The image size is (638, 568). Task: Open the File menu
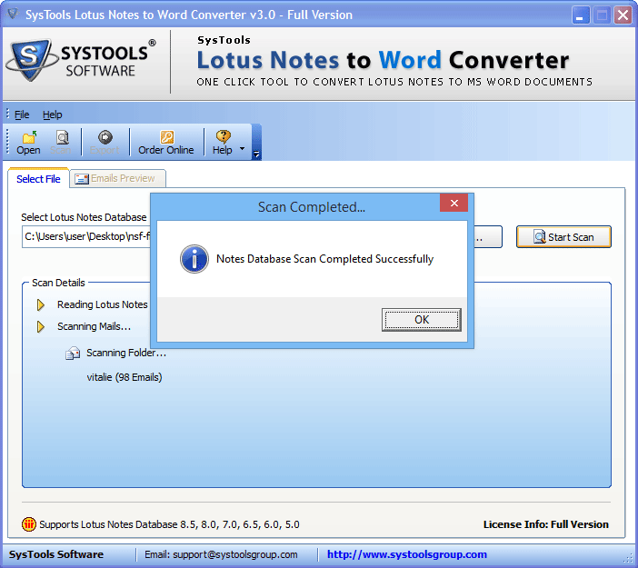(x=22, y=115)
